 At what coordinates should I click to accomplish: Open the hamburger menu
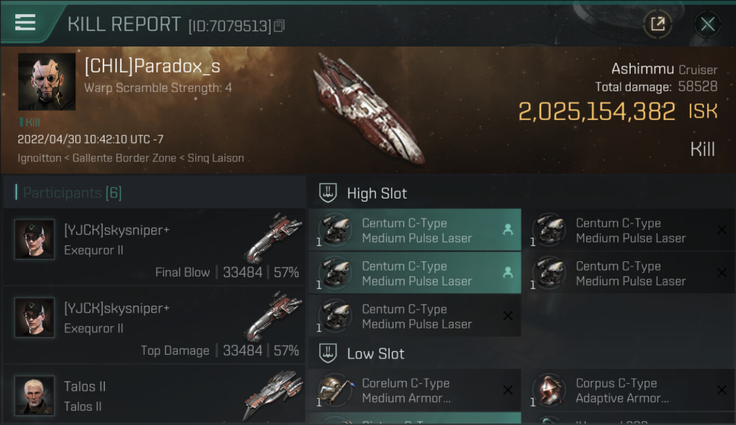tap(25, 23)
